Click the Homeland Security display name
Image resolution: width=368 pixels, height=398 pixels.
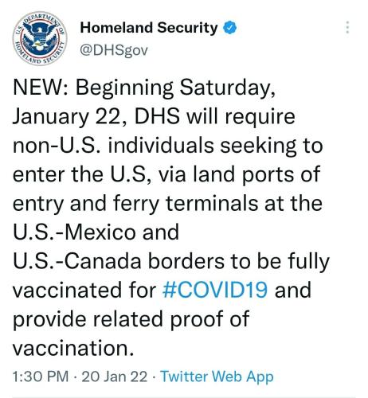click(x=149, y=28)
